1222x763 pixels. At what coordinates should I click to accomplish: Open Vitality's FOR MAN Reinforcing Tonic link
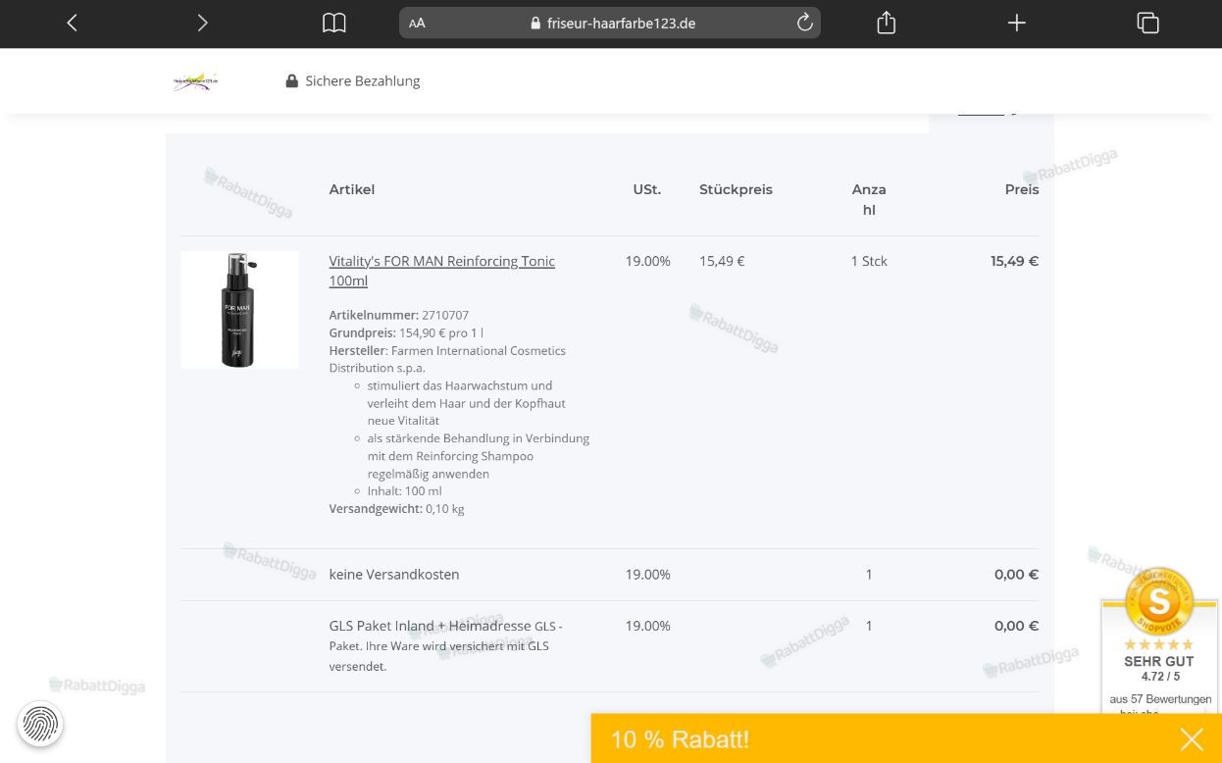(441, 271)
